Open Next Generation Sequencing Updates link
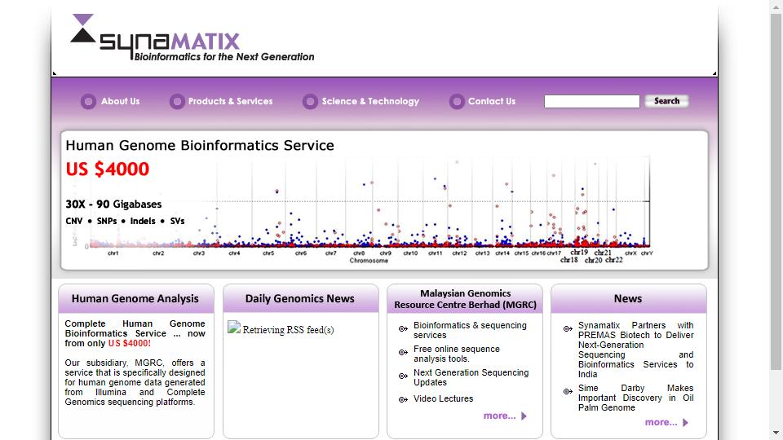Screen dimensions: 783x440 471,377
